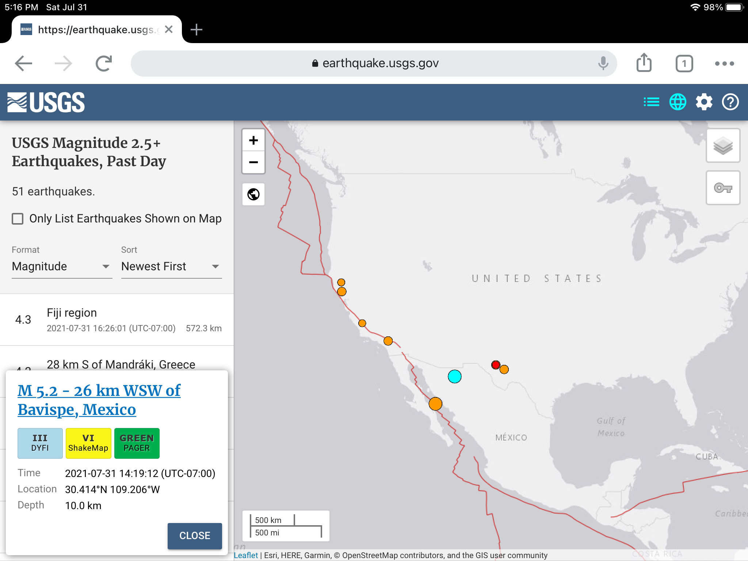Open the Sort dropdown set to Newest First
Viewport: 748px width, 561px height.
[171, 266]
